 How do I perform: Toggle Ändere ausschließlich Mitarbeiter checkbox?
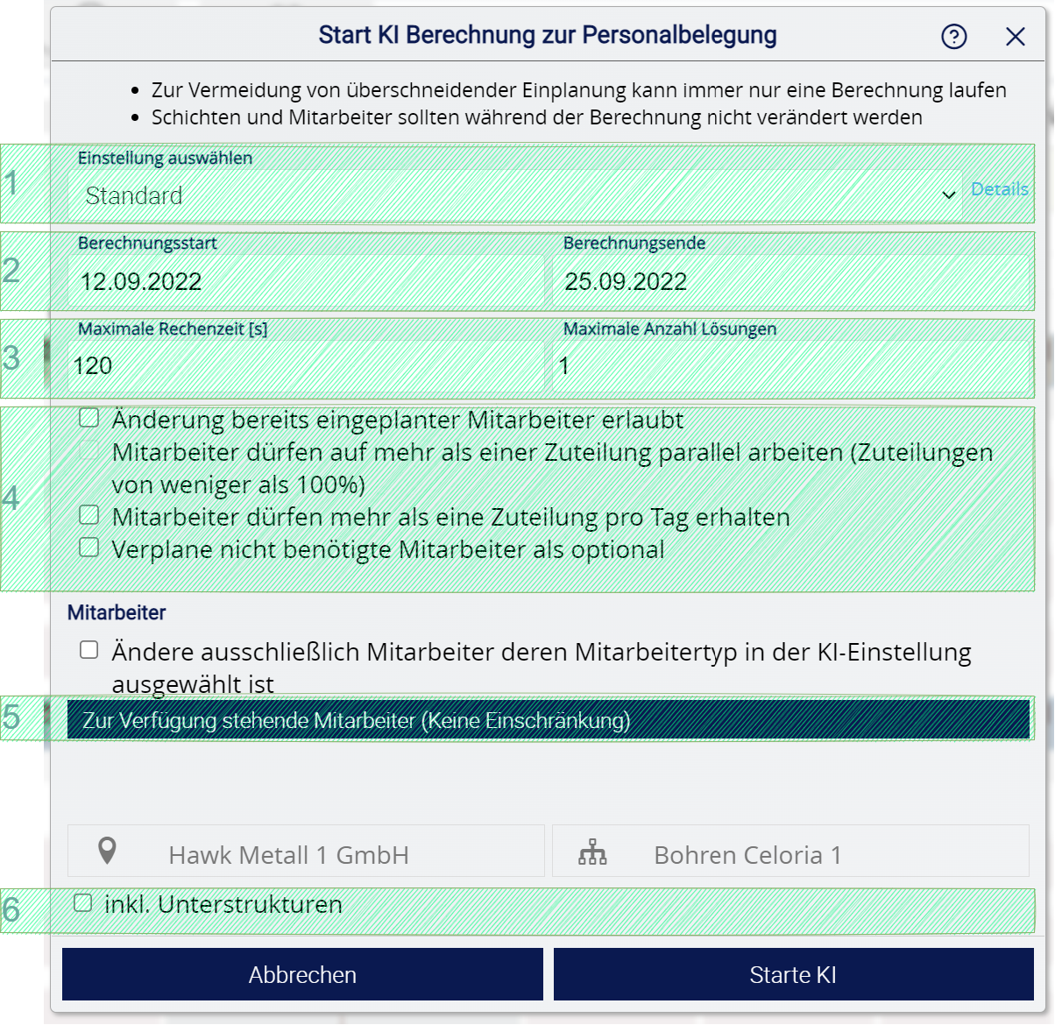coord(89,650)
